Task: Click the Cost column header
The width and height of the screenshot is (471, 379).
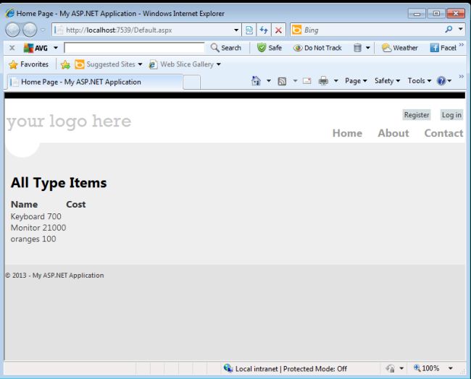Action: [x=75, y=205]
